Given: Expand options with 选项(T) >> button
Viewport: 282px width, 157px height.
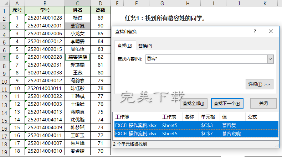Looking at the screenshot, I should (x=259, y=84).
